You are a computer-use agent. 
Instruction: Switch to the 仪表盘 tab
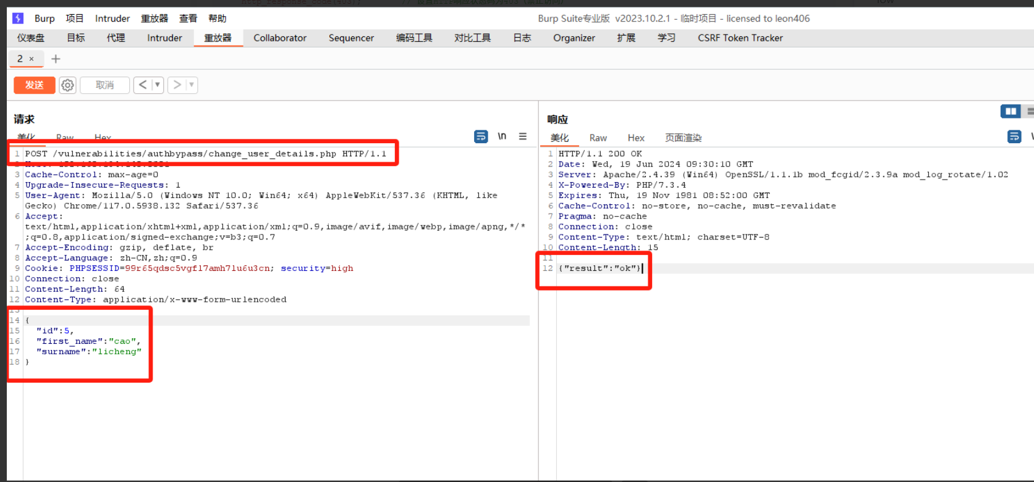31,38
